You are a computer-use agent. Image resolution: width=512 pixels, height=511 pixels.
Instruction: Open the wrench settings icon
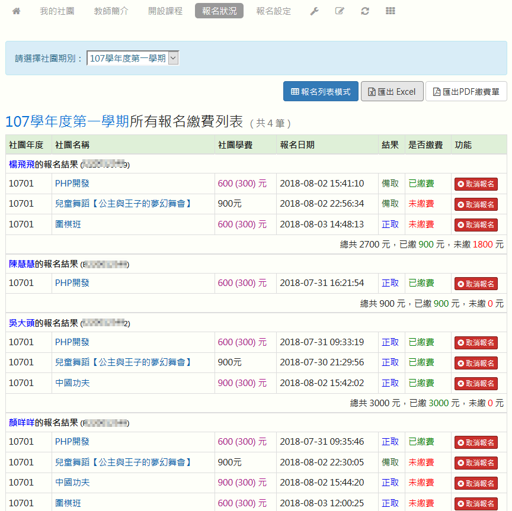(314, 11)
